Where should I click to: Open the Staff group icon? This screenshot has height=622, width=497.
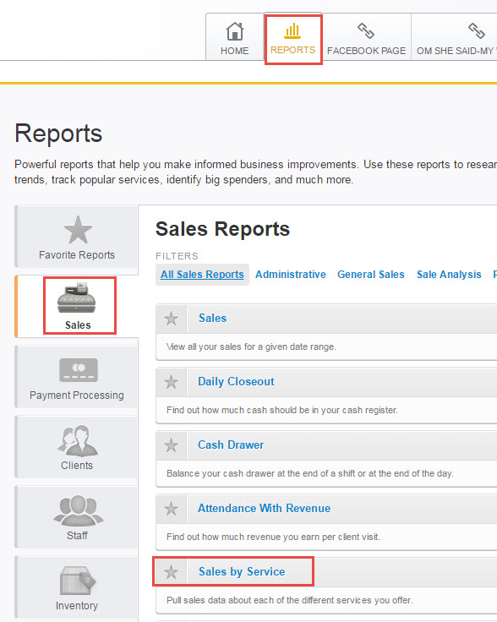(78, 510)
